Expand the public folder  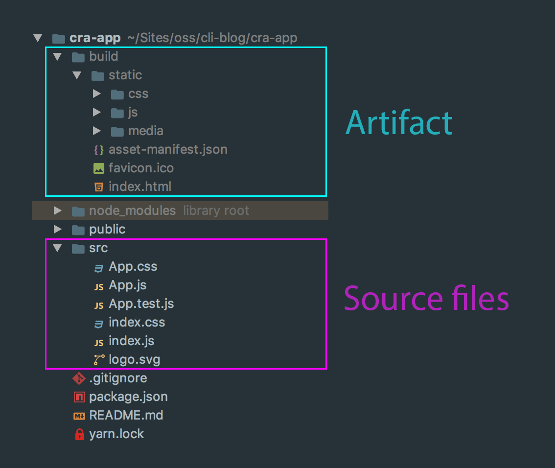click(x=57, y=229)
